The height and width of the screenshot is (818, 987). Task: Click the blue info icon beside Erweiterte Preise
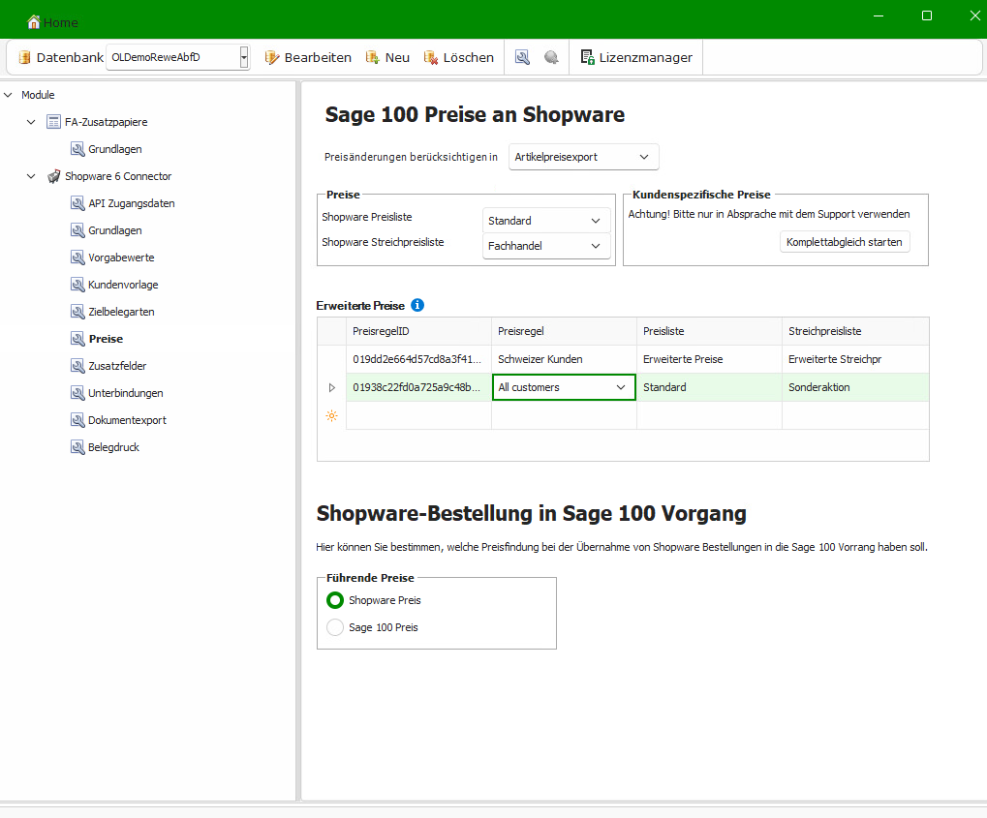click(417, 305)
